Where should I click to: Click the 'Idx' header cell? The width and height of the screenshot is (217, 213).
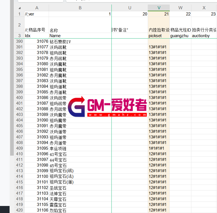tap(37, 36)
